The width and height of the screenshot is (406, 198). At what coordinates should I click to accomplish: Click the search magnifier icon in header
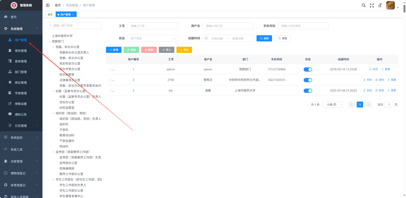(x=364, y=5)
